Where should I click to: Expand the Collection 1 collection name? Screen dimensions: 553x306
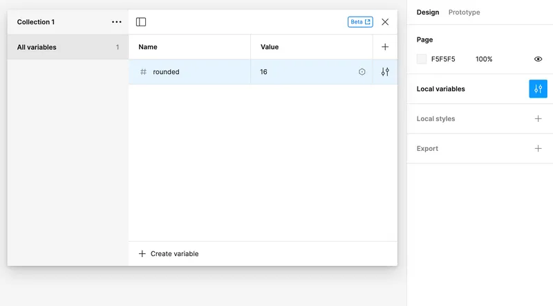pos(36,22)
